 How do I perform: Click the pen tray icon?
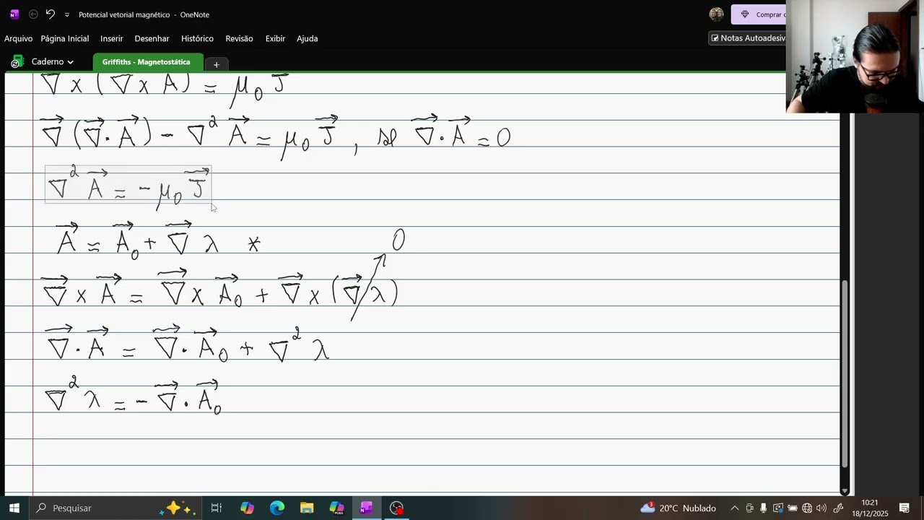pos(838,508)
